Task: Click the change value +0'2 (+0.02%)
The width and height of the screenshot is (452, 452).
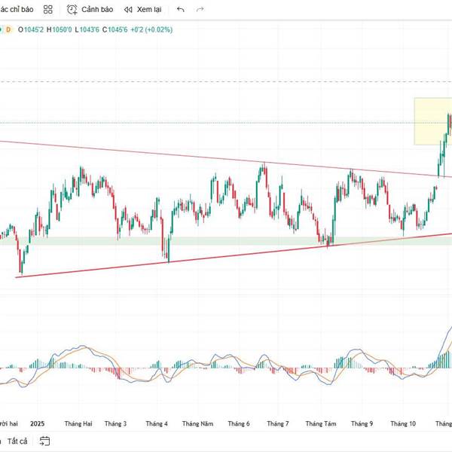Action: (x=151, y=29)
